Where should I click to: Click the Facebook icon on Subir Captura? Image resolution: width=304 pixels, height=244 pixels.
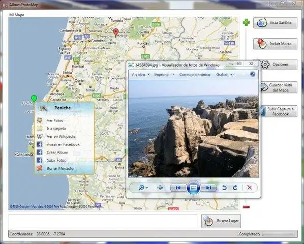click(263, 111)
